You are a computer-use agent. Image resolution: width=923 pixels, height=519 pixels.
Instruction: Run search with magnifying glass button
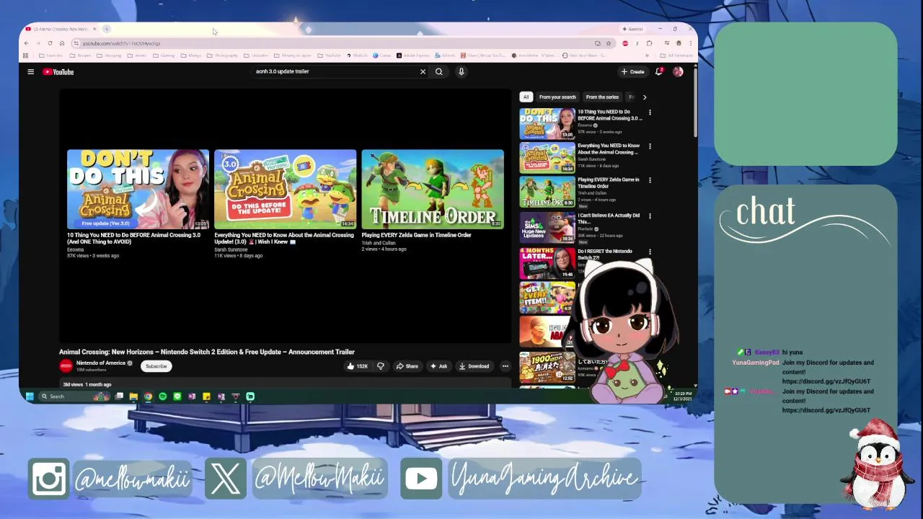pyautogui.click(x=438, y=71)
